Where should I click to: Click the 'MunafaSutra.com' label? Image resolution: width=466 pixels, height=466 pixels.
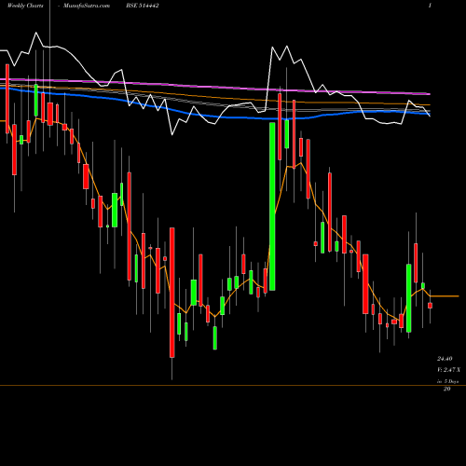(87, 6)
